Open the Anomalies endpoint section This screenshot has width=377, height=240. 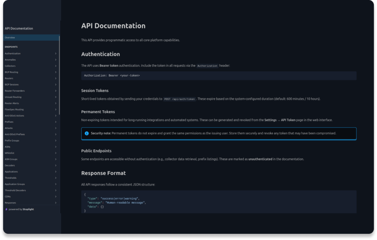[10, 60]
